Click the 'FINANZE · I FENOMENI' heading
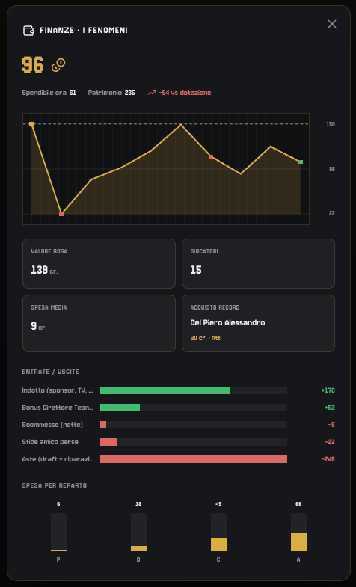 click(84, 31)
